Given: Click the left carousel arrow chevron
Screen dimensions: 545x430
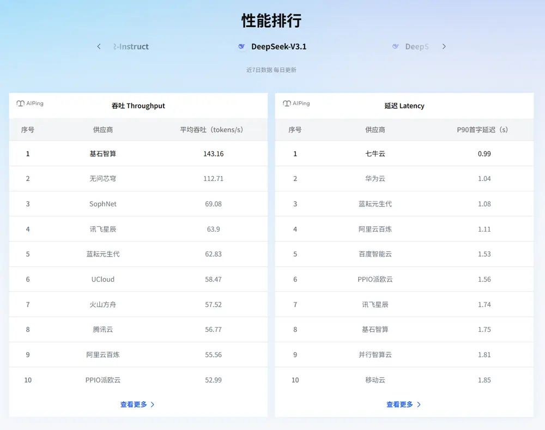Looking at the screenshot, I should pos(99,47).
